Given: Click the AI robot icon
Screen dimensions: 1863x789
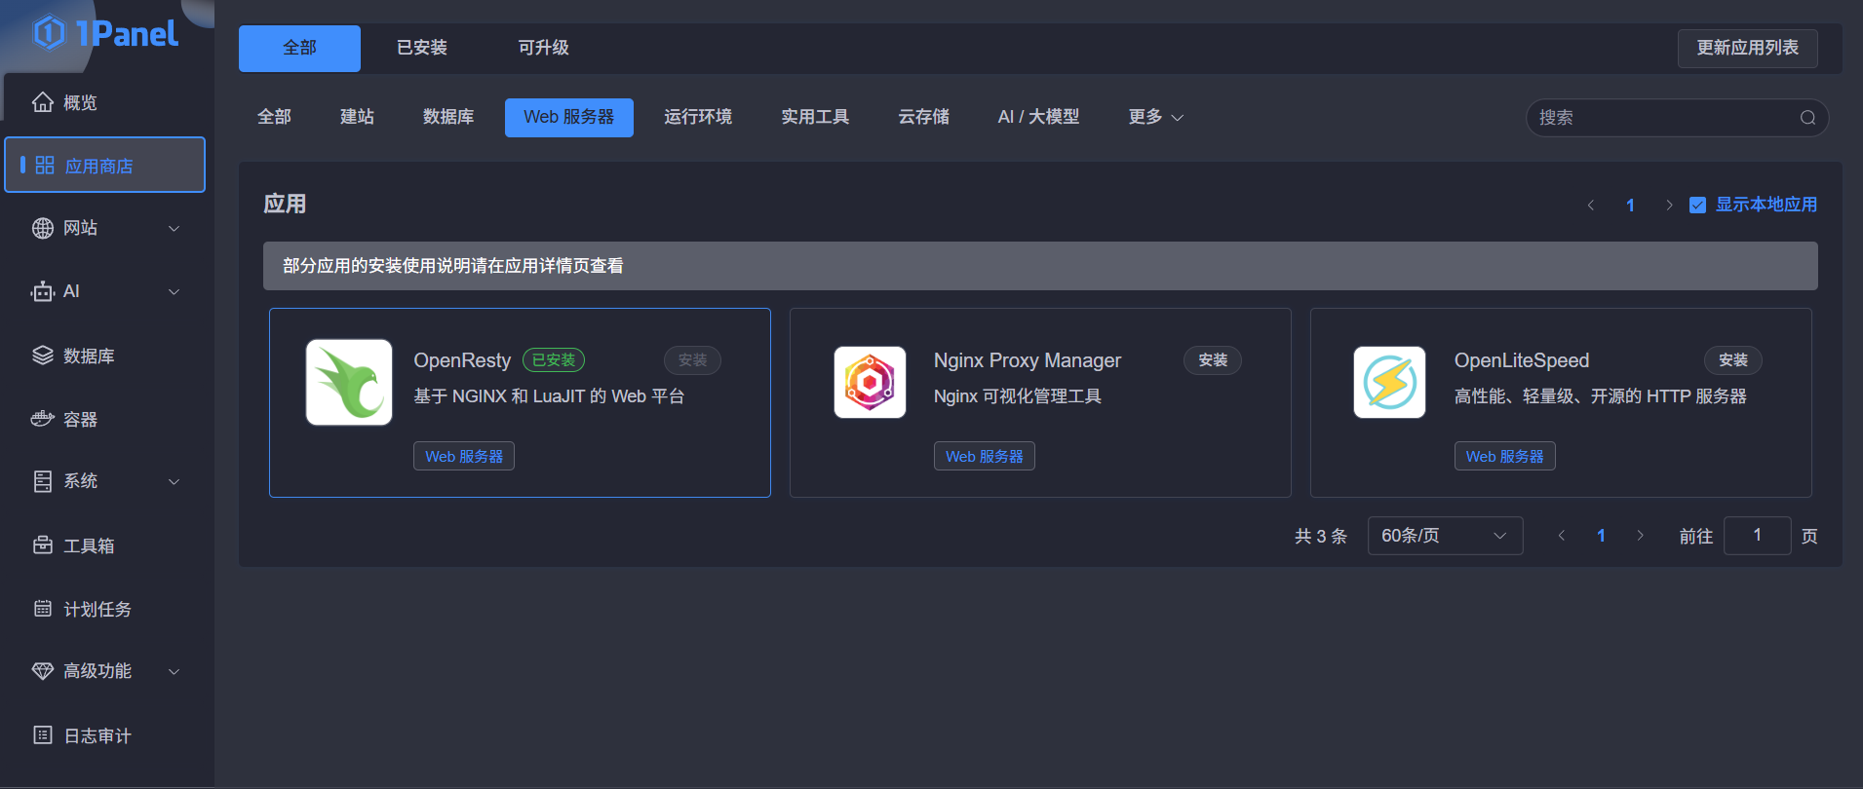Looking at the screenshot, I should click(43, 291).
